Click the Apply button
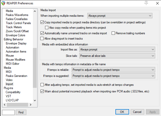This screenshot has width=161, height=116. point(153,112)
